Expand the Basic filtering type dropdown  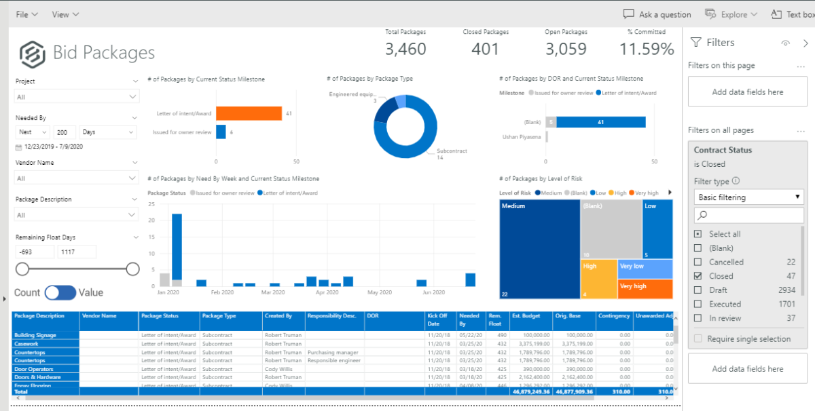click(747, 197)
